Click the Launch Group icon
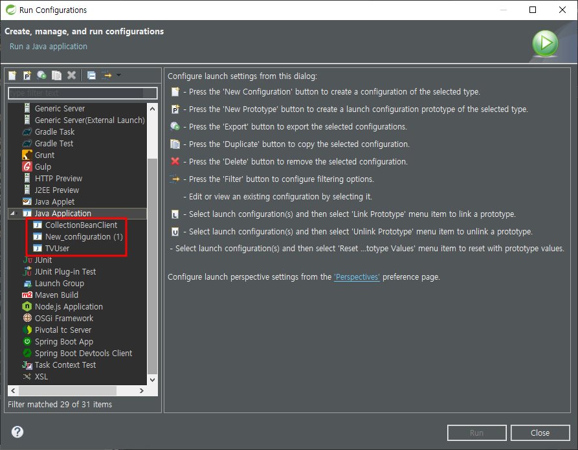This screenshot has width=578, height=450. 27,284
